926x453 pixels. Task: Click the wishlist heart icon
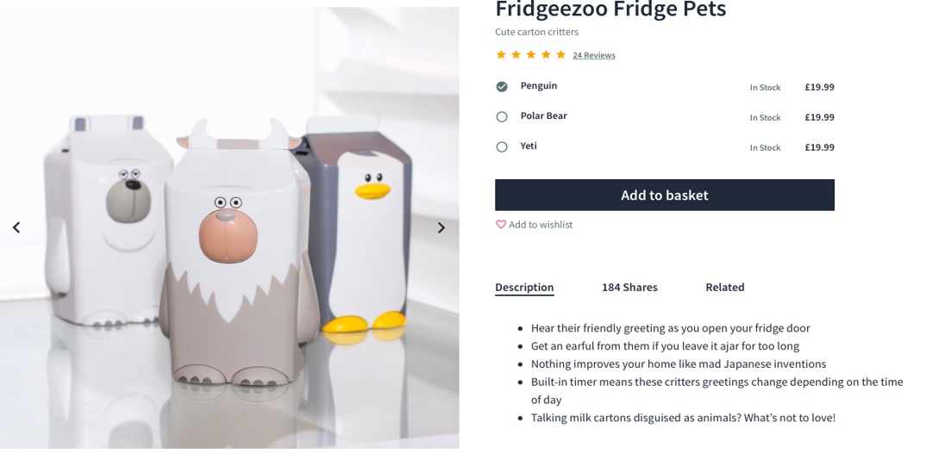click(501, 225)
